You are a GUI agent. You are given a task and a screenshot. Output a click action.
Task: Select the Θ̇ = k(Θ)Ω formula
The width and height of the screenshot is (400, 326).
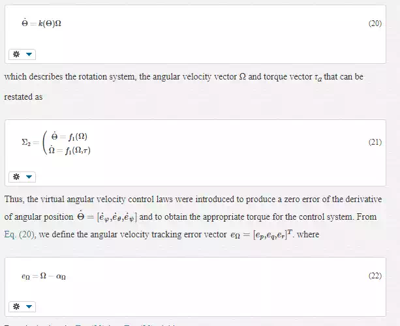tap(41, 23)
